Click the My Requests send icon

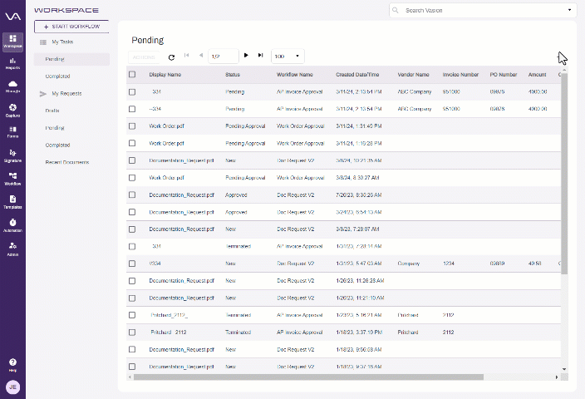point(43,94)
